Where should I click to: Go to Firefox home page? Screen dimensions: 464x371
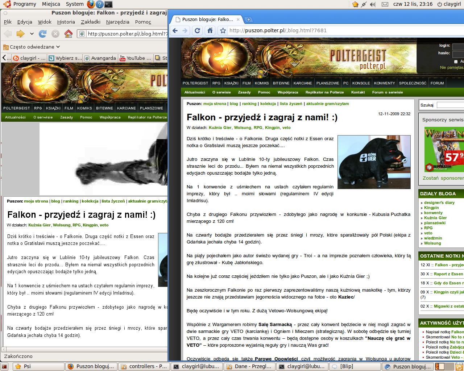(x=68, y=34)
